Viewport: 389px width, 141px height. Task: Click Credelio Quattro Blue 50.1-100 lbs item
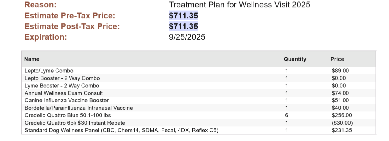point(68,115)
